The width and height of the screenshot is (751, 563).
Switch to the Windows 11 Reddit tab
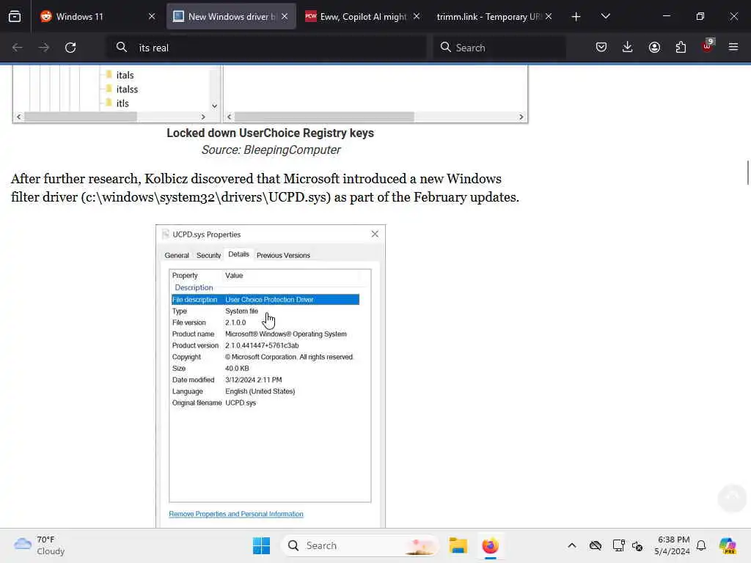click(x=98, y=16)
